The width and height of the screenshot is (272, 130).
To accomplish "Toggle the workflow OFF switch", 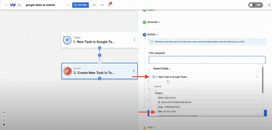I will coord(256,5).
